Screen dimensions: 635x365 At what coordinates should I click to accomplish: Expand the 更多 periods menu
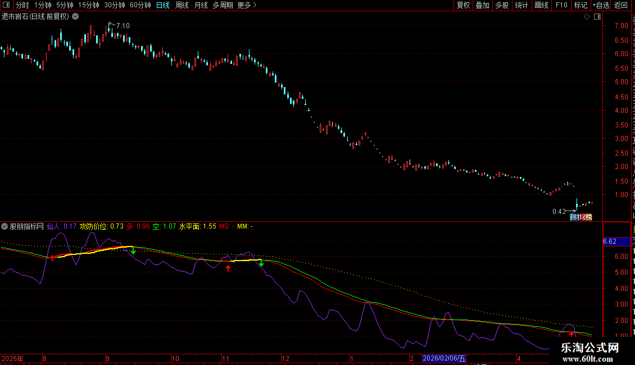247,5
